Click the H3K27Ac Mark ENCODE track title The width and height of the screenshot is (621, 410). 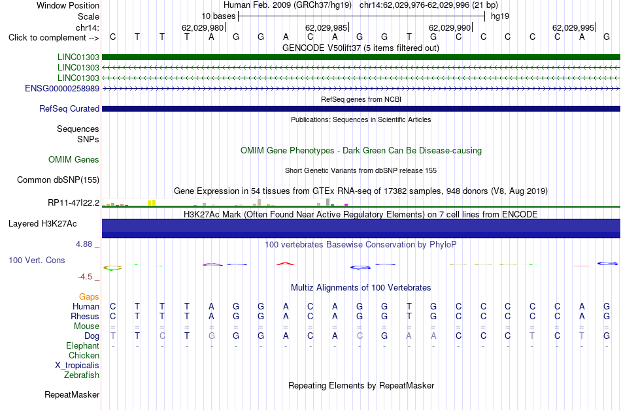click(361, 214)
